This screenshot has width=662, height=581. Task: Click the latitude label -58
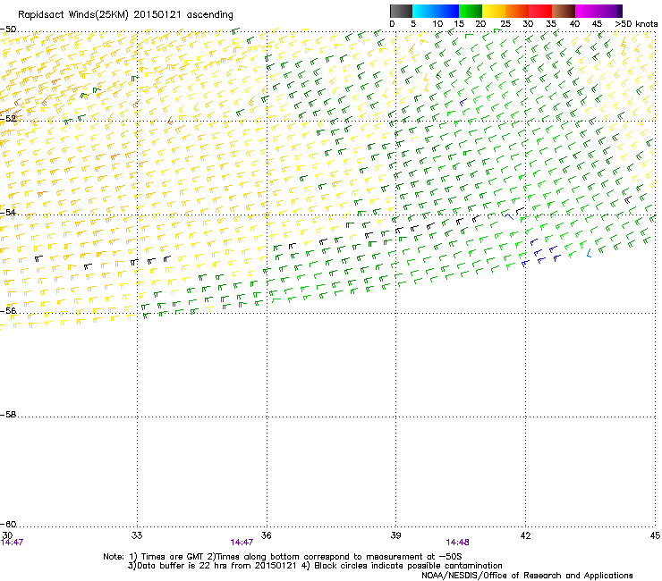pos(8,415)
